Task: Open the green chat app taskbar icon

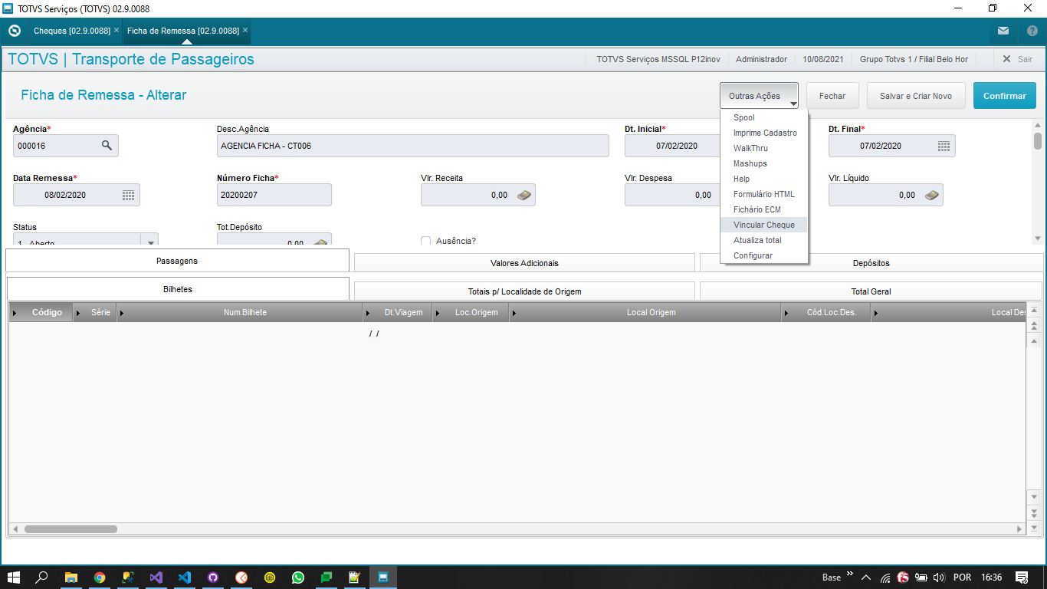Action: click(327, 577)
